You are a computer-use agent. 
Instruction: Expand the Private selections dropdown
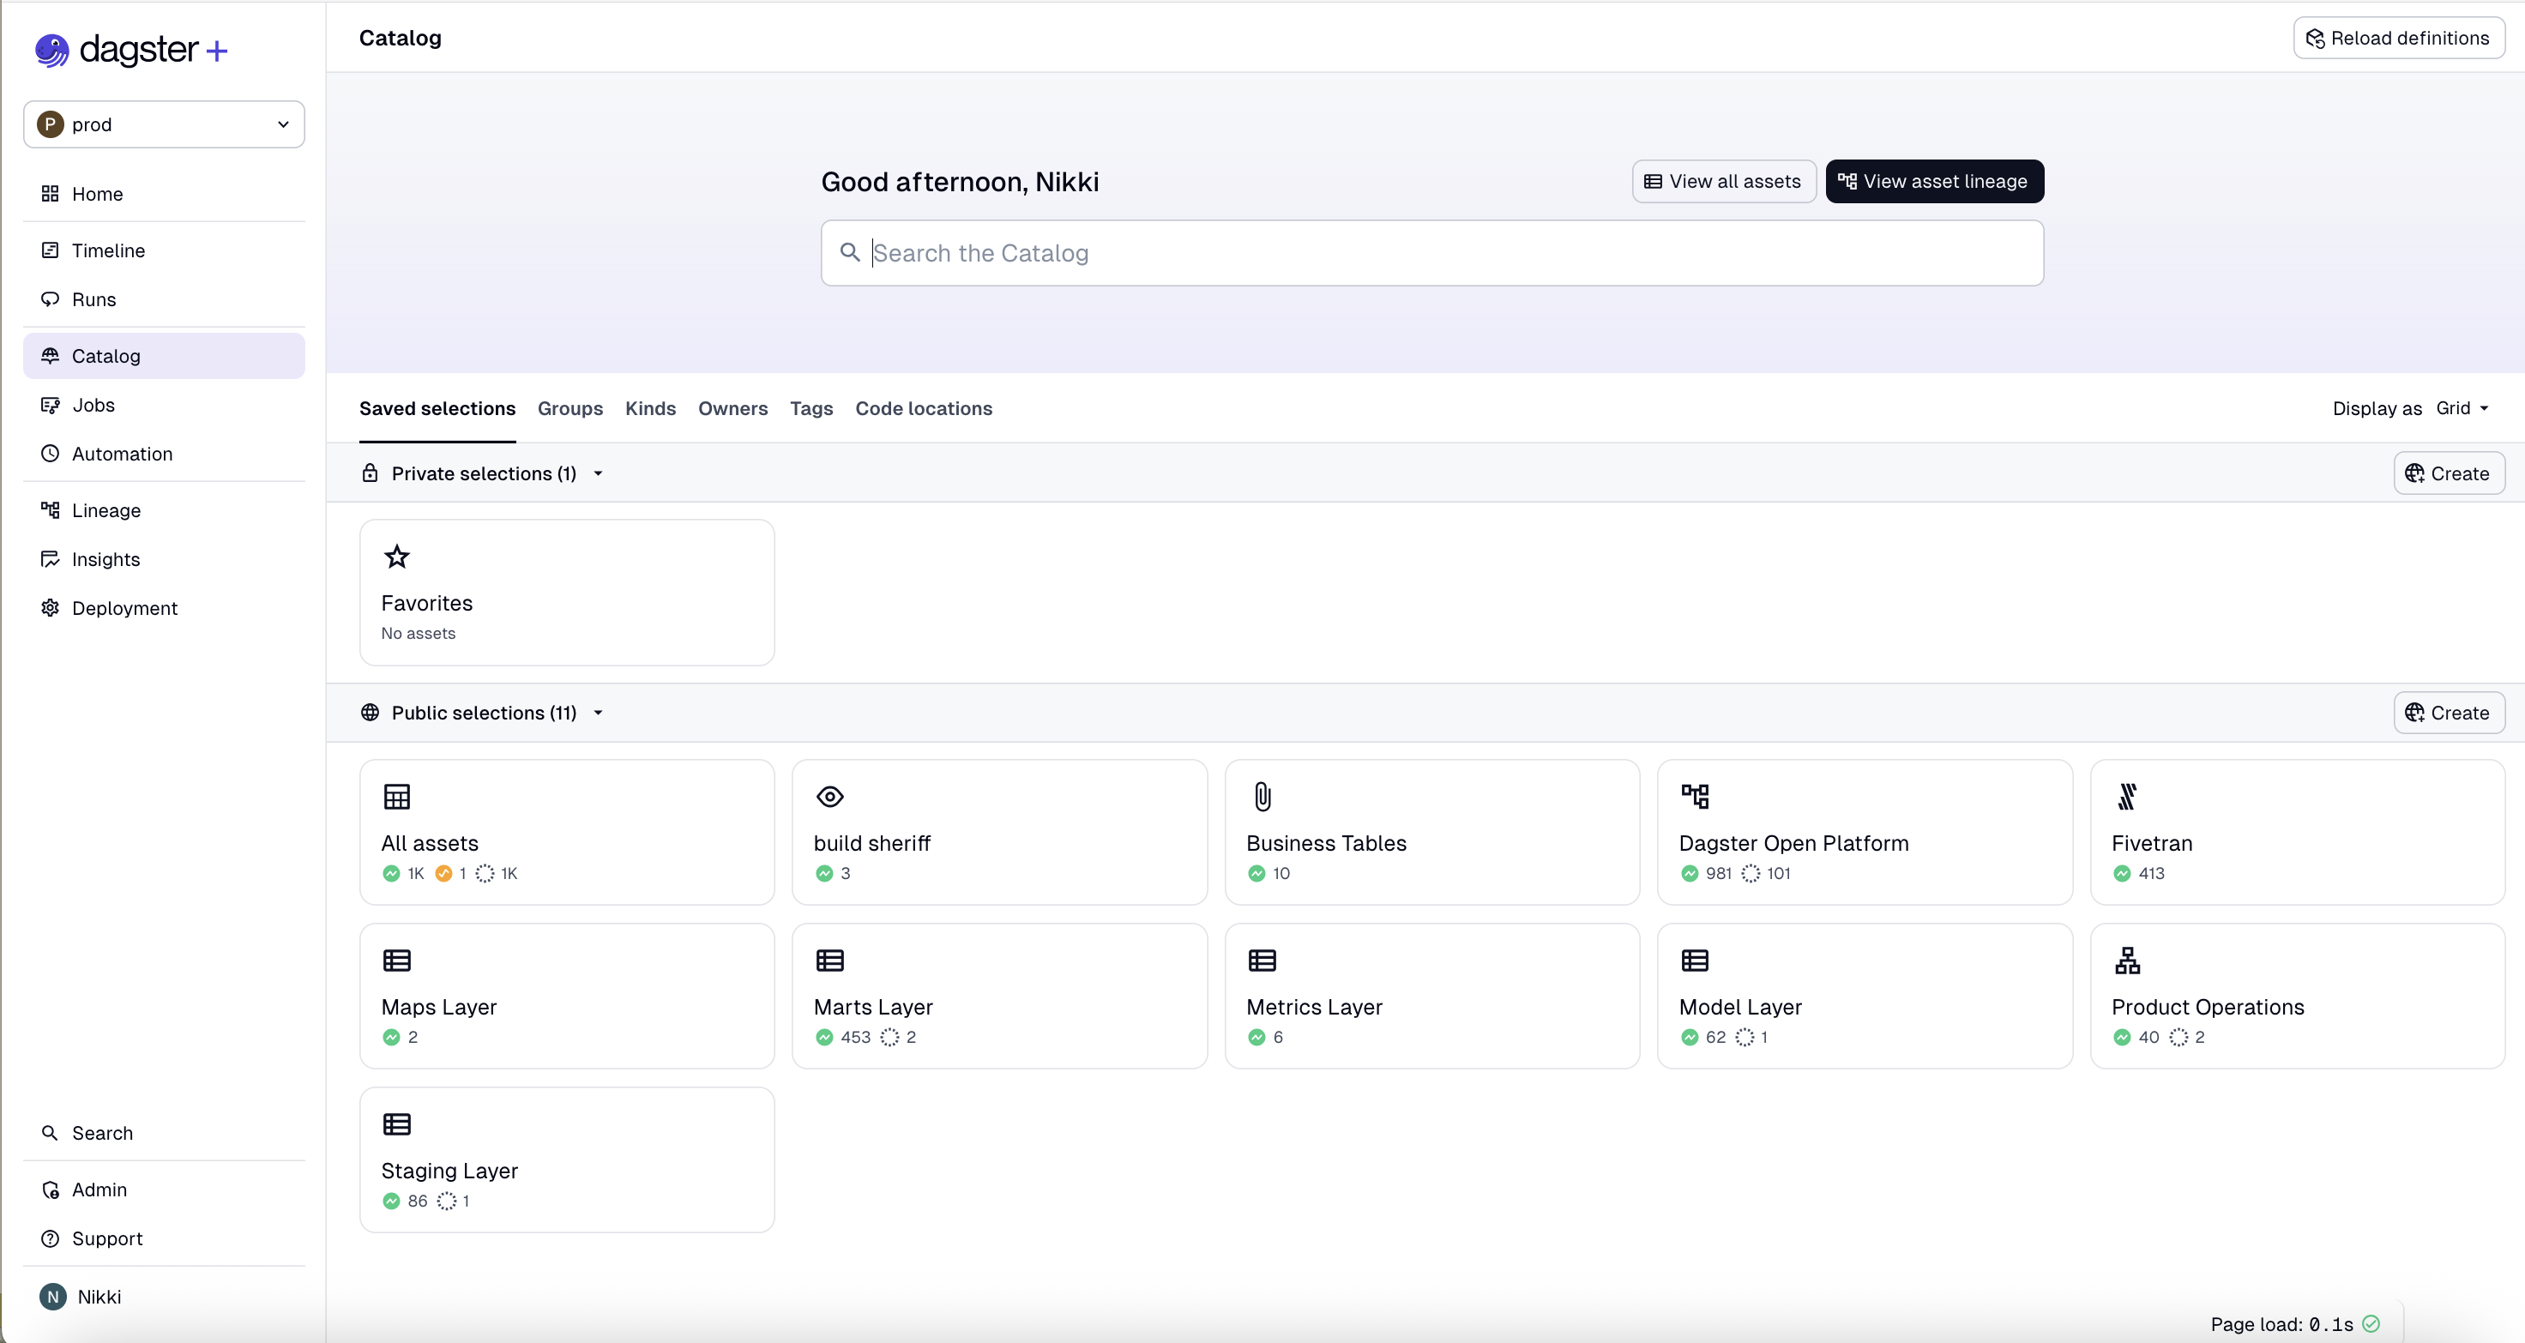pyautogui.click(x=599, y=473)
